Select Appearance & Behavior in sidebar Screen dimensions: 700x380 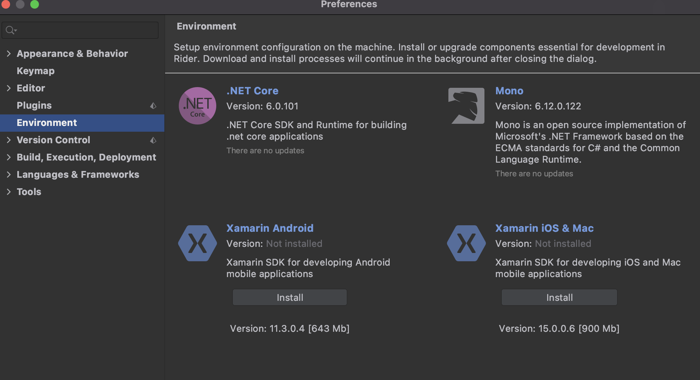(72, 54)
